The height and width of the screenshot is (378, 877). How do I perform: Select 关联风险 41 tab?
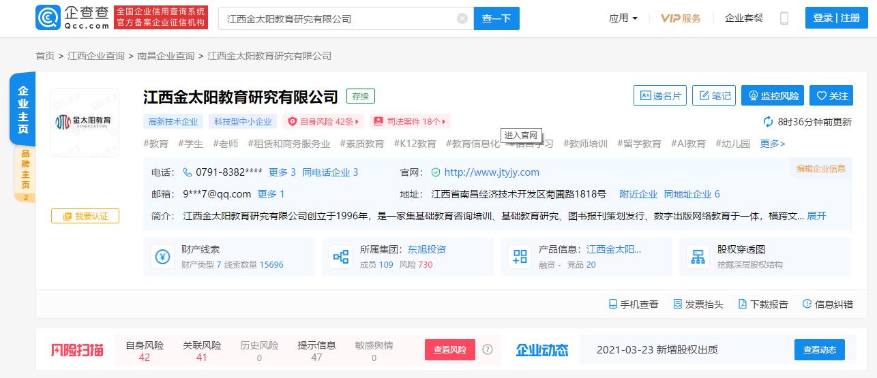[202, 351]
